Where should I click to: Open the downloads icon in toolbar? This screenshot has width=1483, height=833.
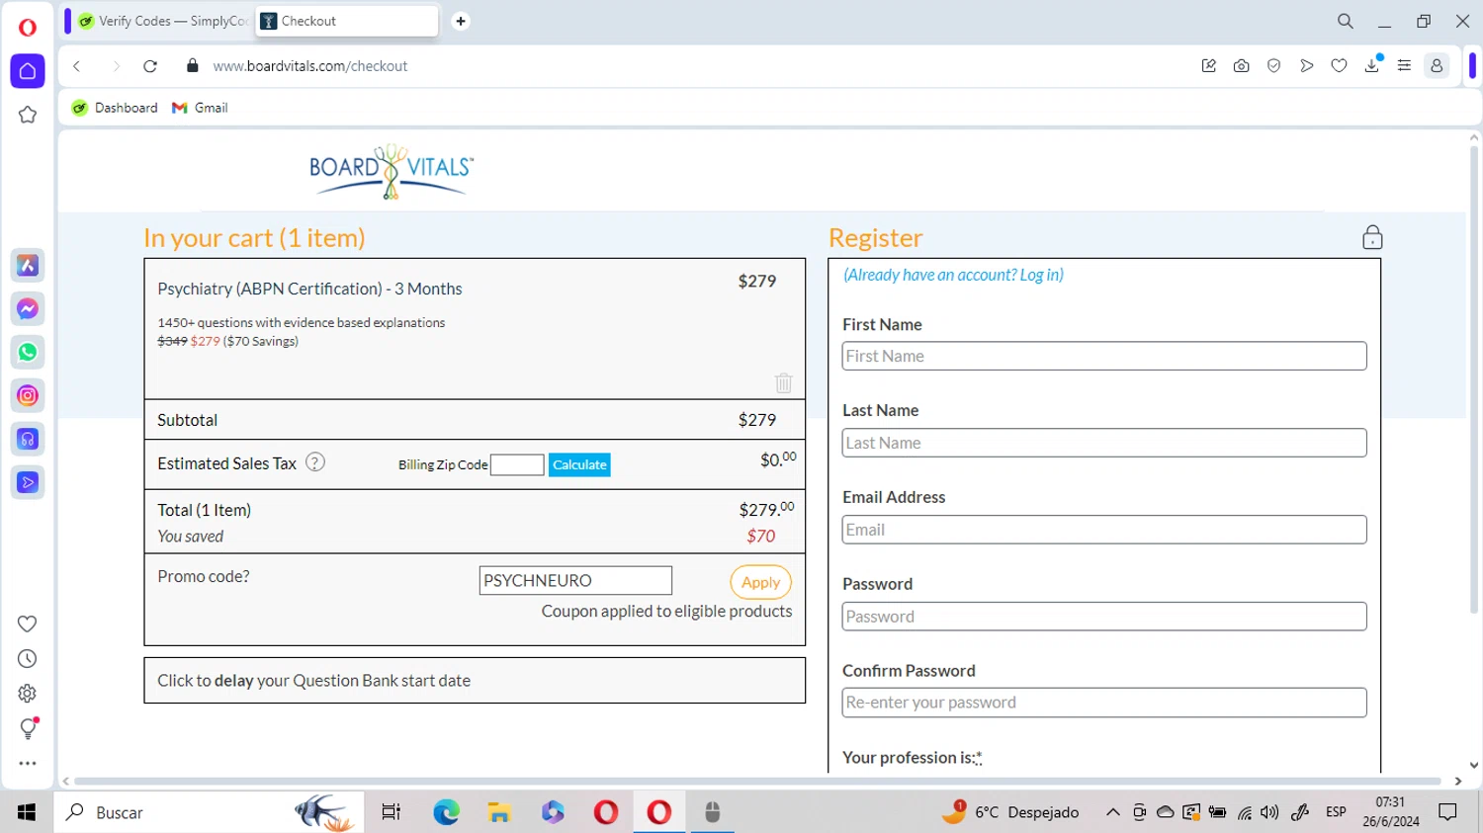click(1372, 65)
